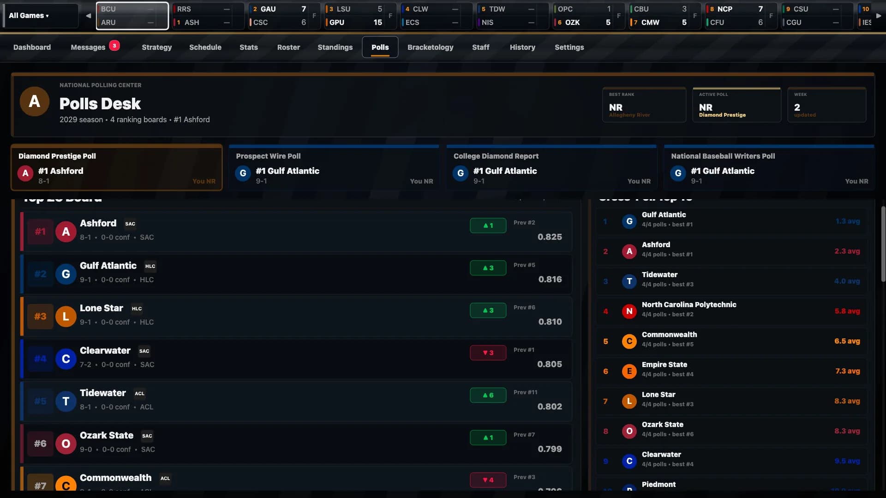This screenshot has height=498, width=886.
Task: Open the GAU vs CSC final score
Action: tap(284, 16)
